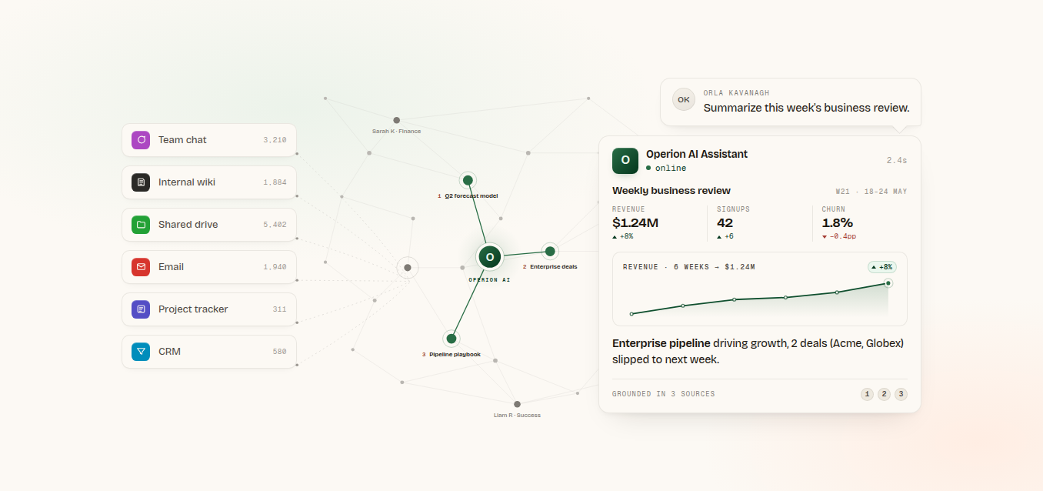Click the churn value 1.8%
Image resolution: width=1043 pixels, height=491 pixels.
[838, 223]
